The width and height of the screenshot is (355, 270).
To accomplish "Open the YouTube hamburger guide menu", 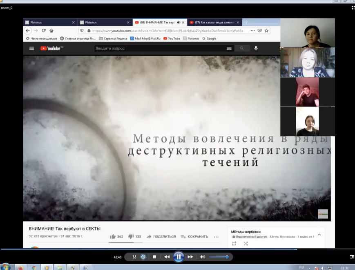I will tap(31, 49).
